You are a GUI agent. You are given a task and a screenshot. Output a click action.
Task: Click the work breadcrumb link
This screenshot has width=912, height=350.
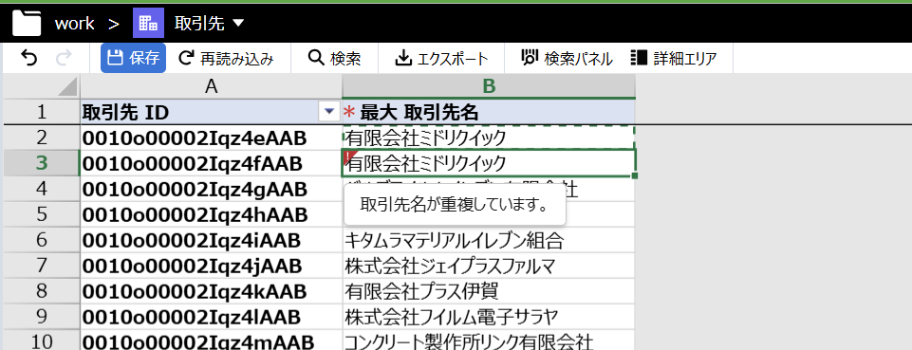(74, 24)
